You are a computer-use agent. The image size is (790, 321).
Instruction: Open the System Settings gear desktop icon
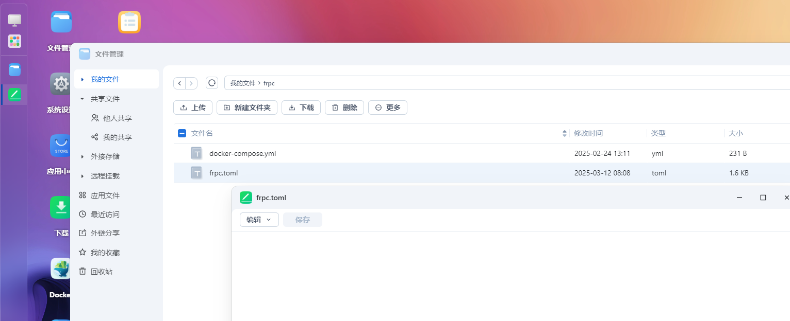point(60,83)
